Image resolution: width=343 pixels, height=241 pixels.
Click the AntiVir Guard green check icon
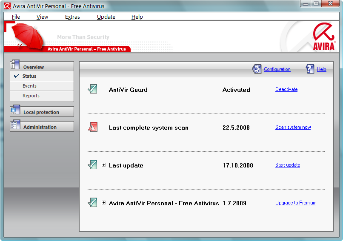[92, 89]
